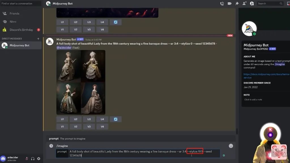Viewport: 290px width, 163px height.
Task: Toggle microphone mute in user panel
Action: point(27,158)
